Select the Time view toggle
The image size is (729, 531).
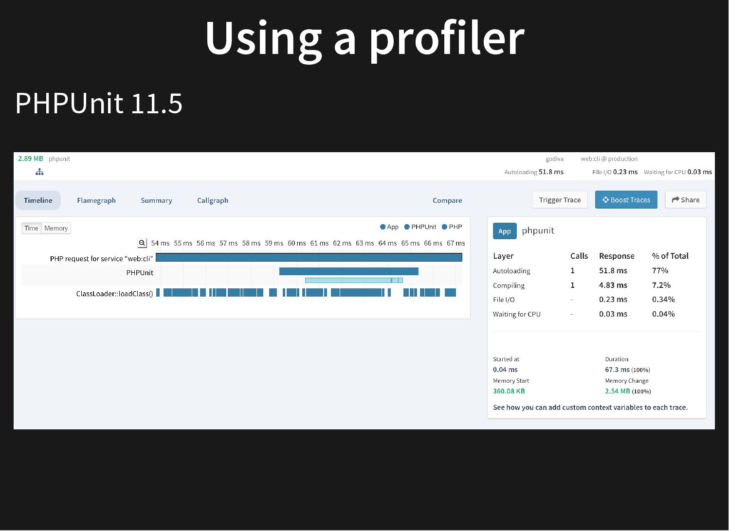[32, 228]
